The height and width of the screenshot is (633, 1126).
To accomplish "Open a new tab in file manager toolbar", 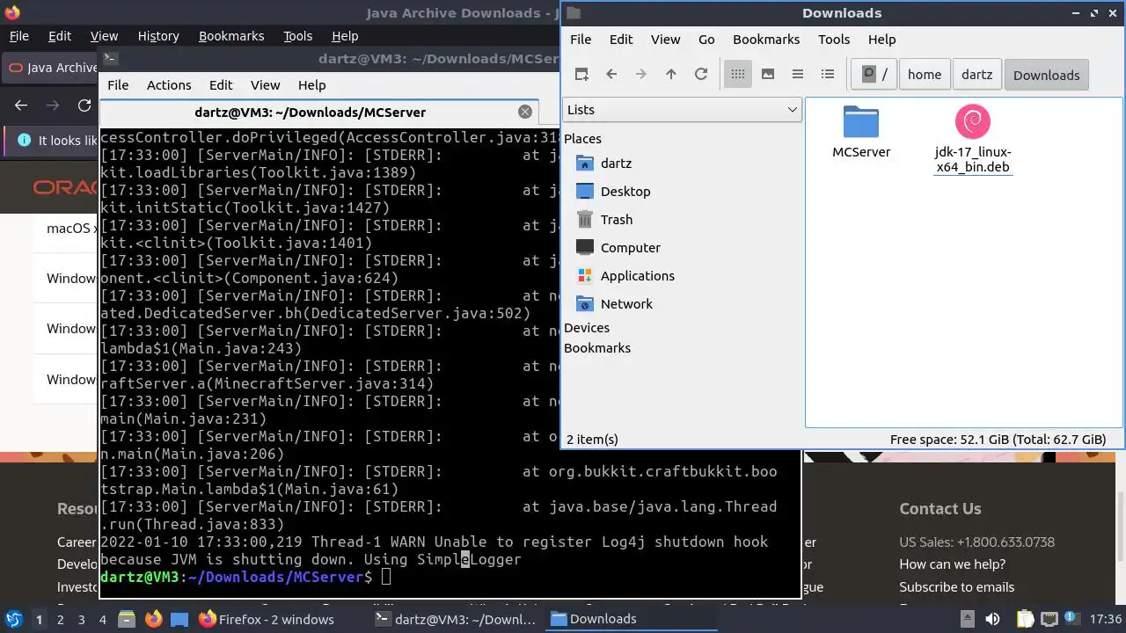I will pyautogui.click(x=581, y=75).
